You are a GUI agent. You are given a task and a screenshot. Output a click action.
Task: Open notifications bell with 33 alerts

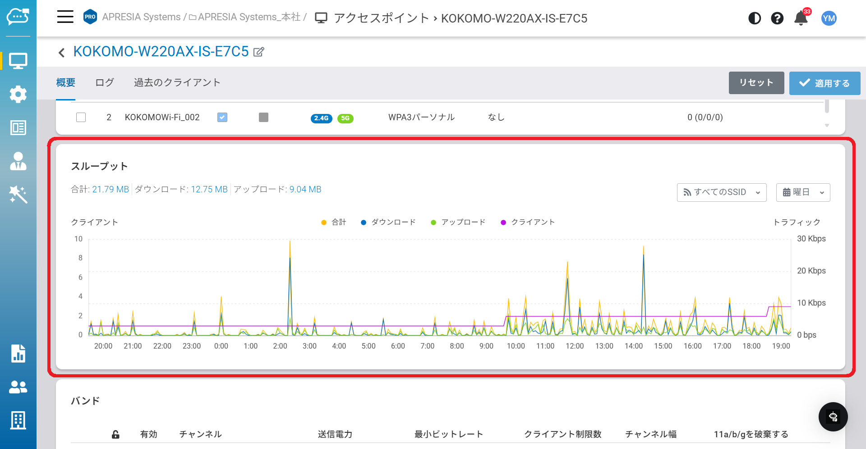tap(801, 18)
